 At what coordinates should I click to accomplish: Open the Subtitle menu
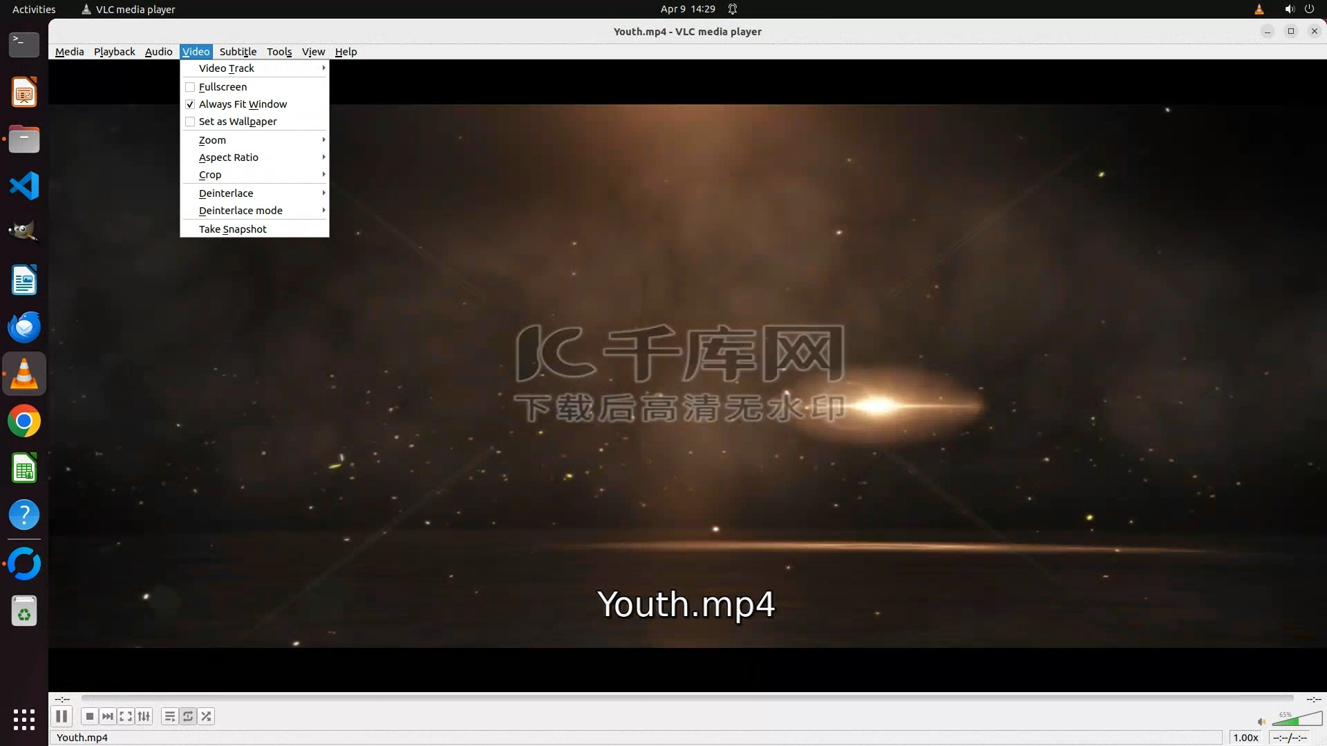238,52
